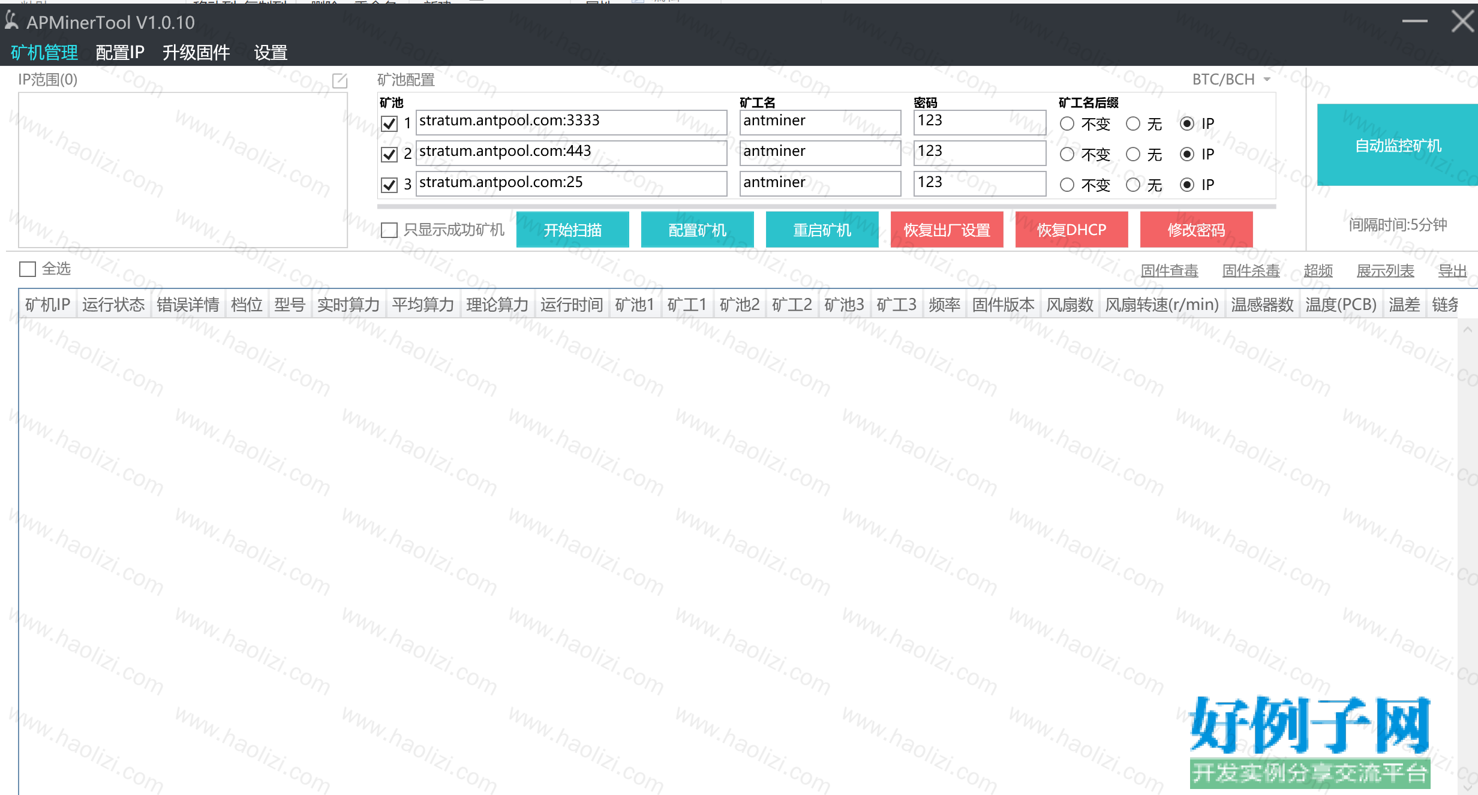Edit pool 3 password field
The width and height of the screenshot is (1478, 795).
pyautogui.click(x=980, y=183)
